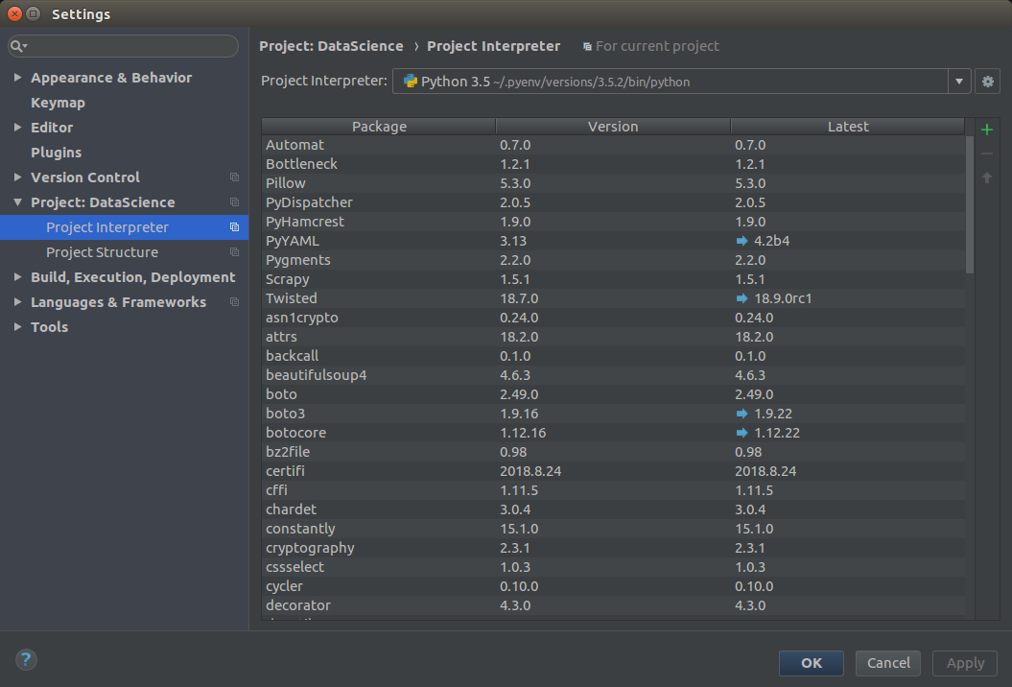The width and height of the screenshot is (1012, 687).
Task: Click the minus icon to uninstall a package
Action: tap(987, 153)
